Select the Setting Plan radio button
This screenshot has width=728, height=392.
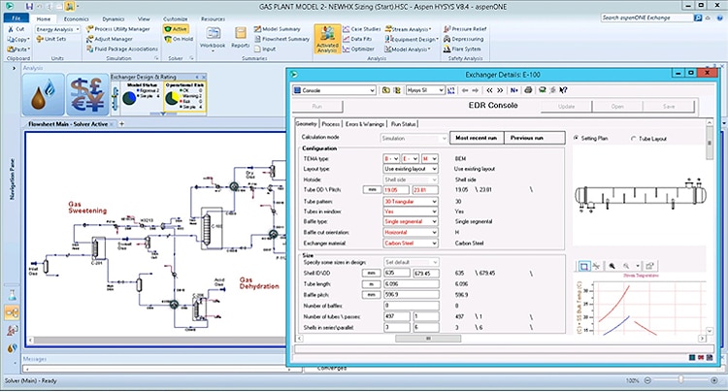577,138
